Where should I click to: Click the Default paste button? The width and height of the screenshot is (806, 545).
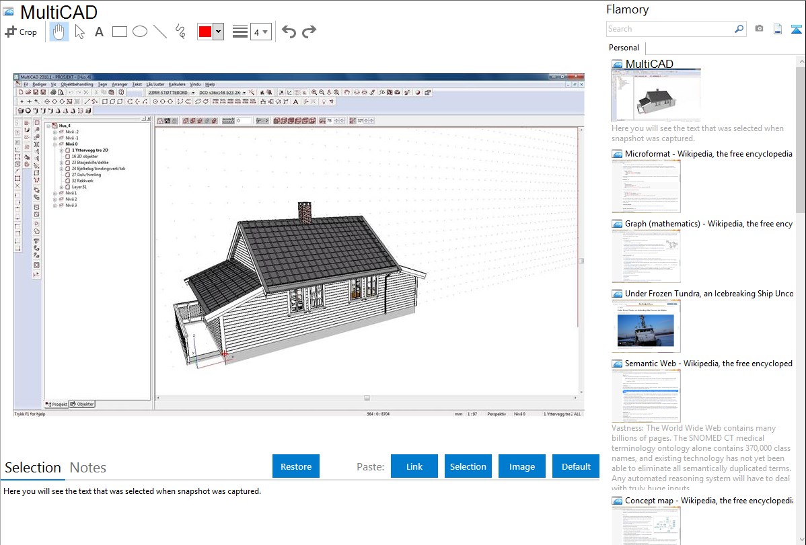point(576,466)
